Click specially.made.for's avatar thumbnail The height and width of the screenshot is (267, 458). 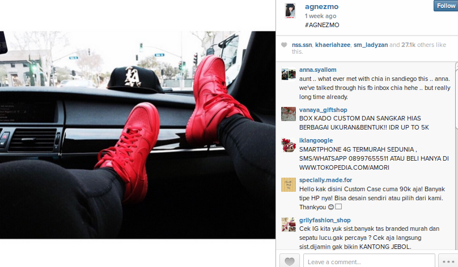pos(289,184)
